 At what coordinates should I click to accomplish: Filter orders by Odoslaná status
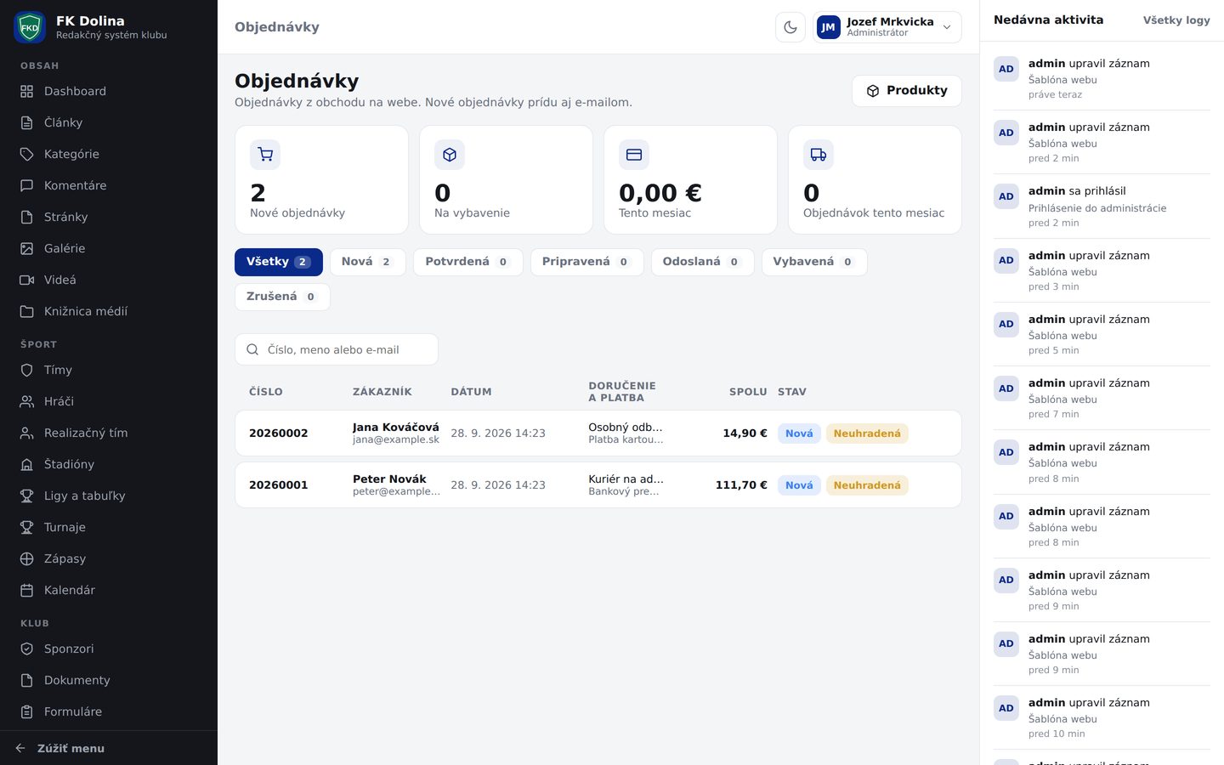pyautogui.click(x=702, y=262)
